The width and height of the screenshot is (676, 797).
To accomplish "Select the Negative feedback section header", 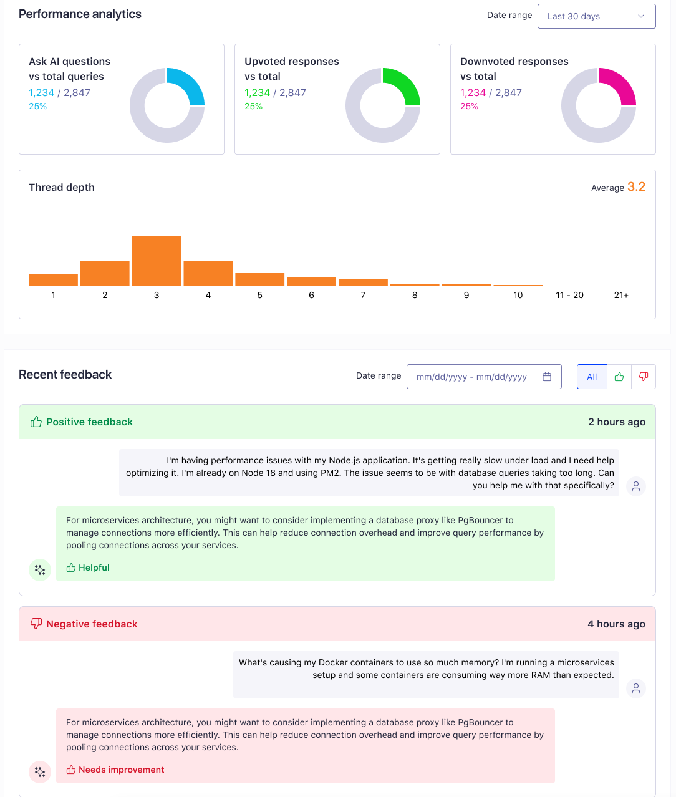I will 92,624.
